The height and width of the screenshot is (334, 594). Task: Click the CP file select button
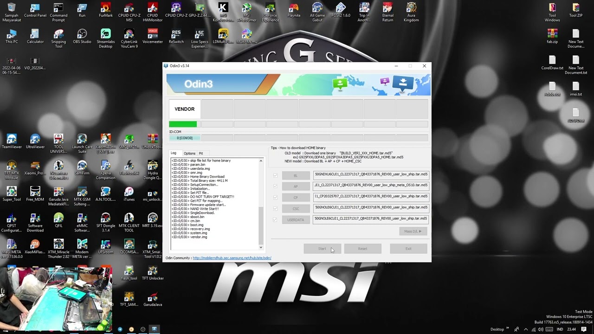click(296, 198)
